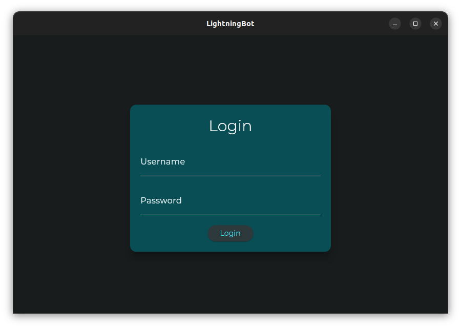Click the underline below Password
The height and width of the screenshot is (328, 461).
[x=230, y=215]
